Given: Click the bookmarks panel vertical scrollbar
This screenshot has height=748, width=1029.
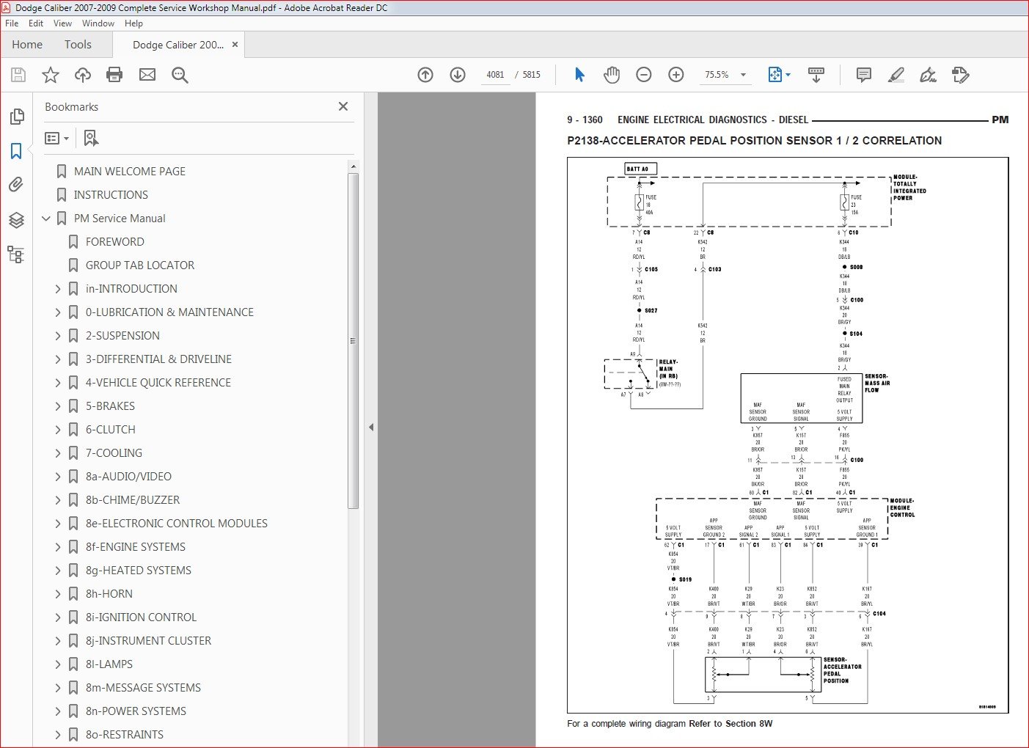Looking at the screenshot, I should click(x=353, y=340).
